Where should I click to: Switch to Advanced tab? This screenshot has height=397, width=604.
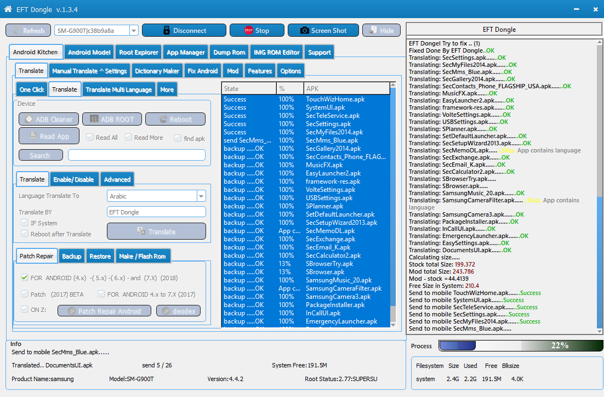point(117,179)
